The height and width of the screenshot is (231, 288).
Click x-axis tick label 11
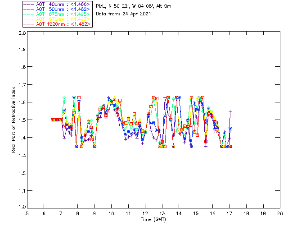click(128, 213)
